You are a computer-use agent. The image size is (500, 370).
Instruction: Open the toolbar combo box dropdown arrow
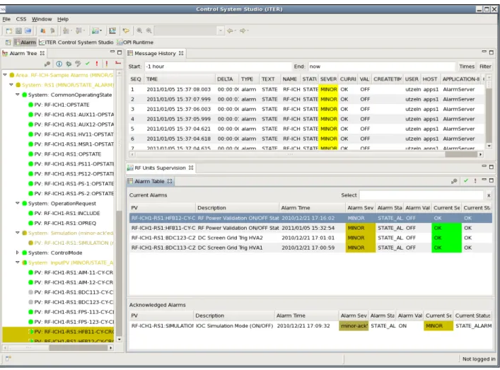point(221,30)
